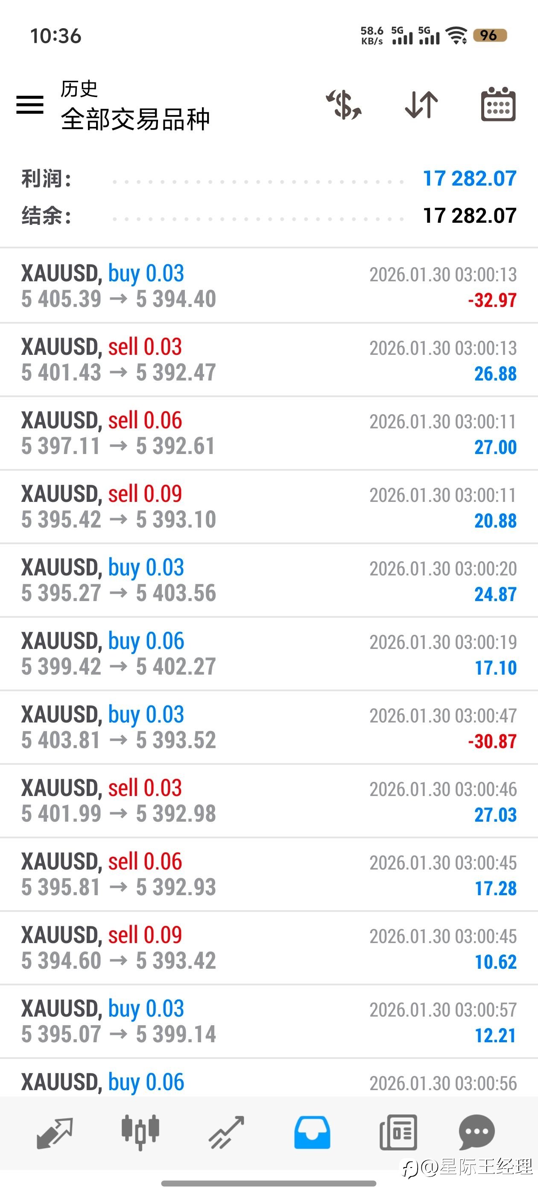Open the buy trade with -30.87 loss
The height and width of the screenshot is (1197, 538).
(269, 727)
